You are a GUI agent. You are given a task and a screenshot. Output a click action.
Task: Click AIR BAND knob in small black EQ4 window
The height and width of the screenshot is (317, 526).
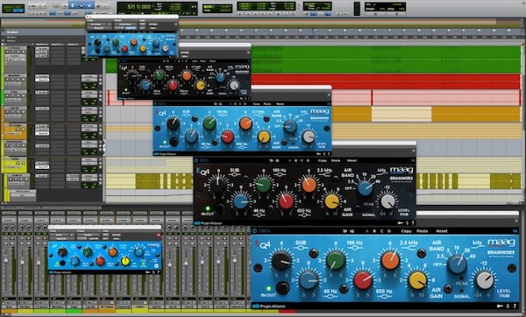[220, 77]
